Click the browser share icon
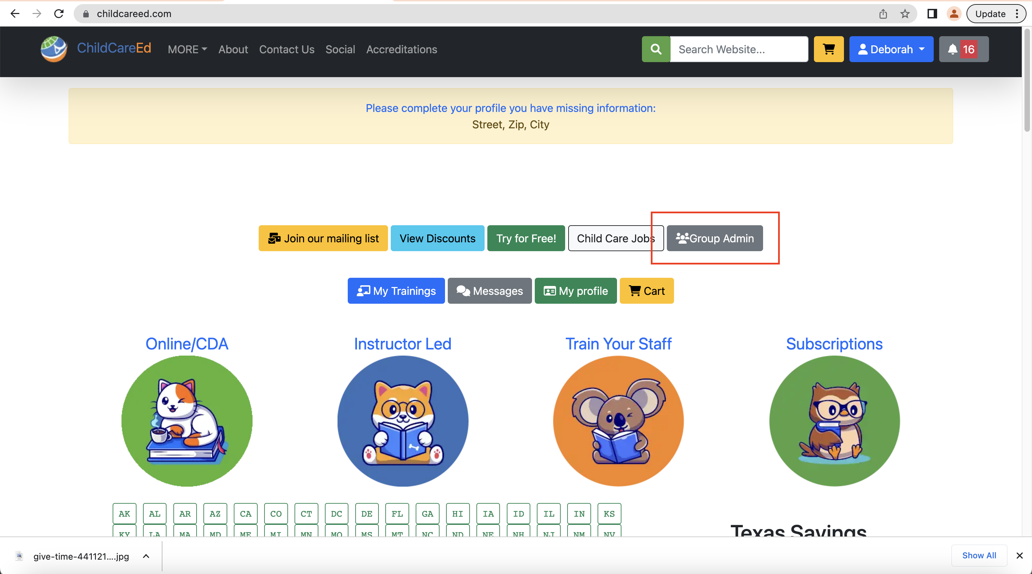1032x574 pixels. (x=883, y=14)
